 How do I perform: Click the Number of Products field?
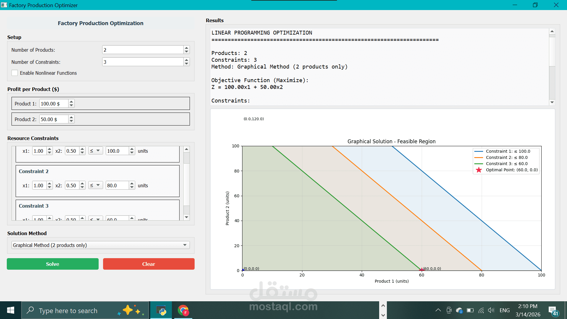coord(143,50)
